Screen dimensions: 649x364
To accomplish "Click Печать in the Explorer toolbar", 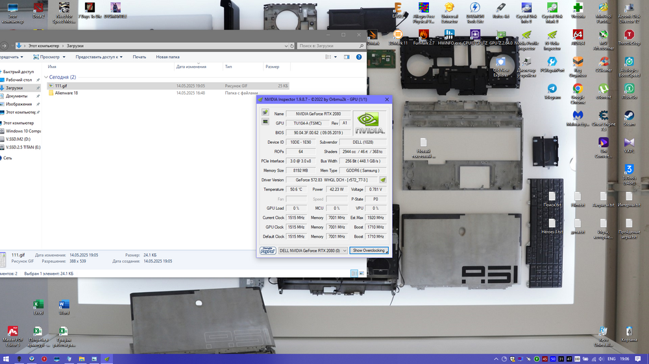I will pyautogui.click(x=140, y=57).
